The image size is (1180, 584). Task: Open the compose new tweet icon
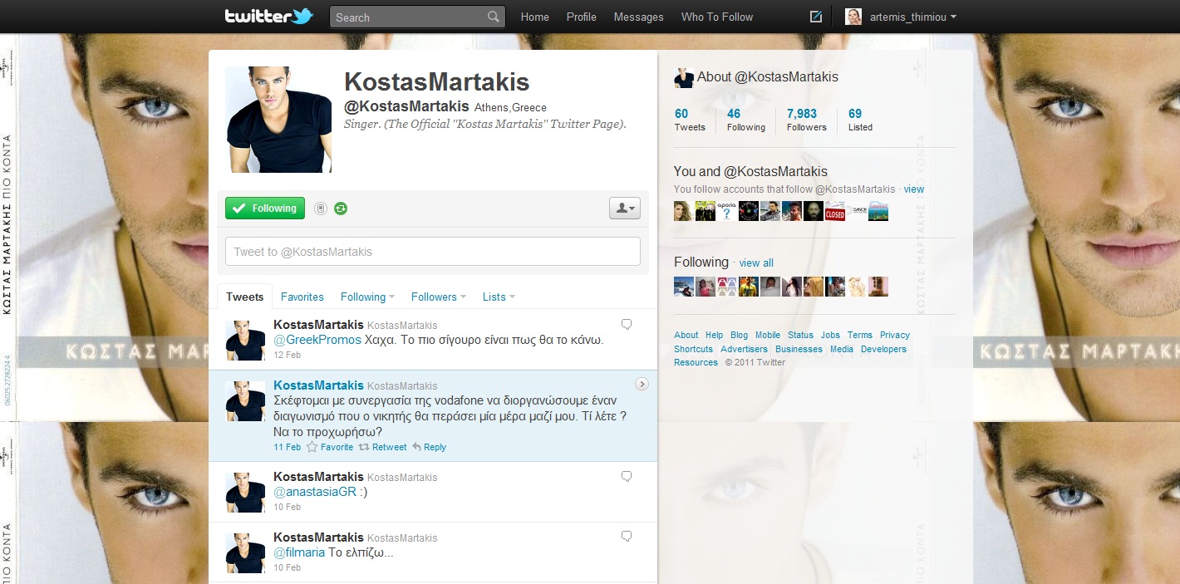pos(816,17)
